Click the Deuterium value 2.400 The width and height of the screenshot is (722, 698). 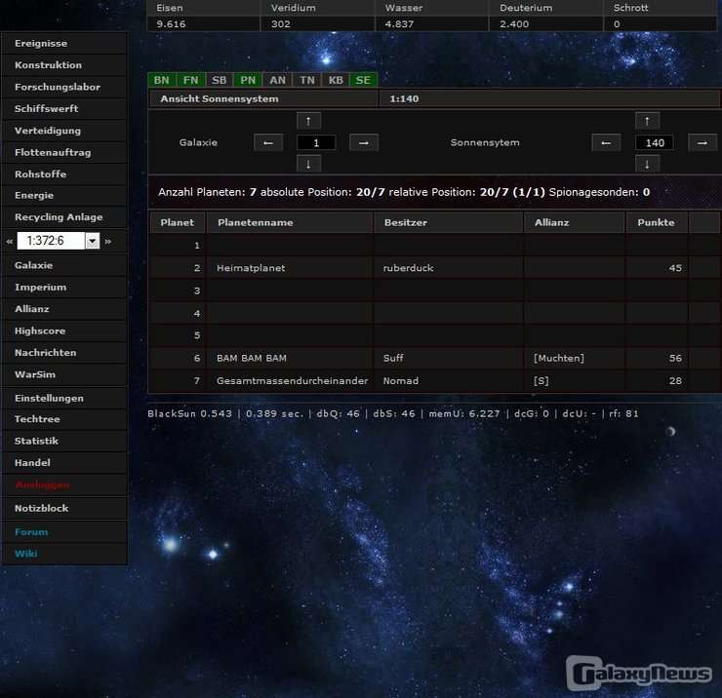[514, 24]
